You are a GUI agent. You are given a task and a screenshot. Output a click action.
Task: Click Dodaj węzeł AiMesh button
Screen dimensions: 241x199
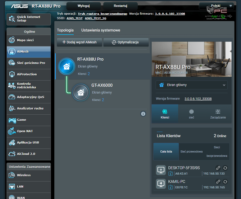[x=79, y=42]
